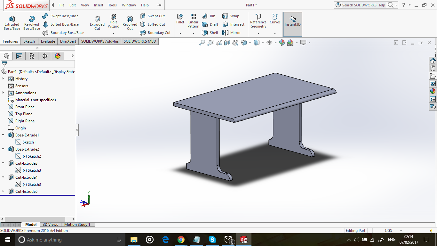Expand the Cut-Extrude5 feature

pyautogui.click(x=3, y=192)
